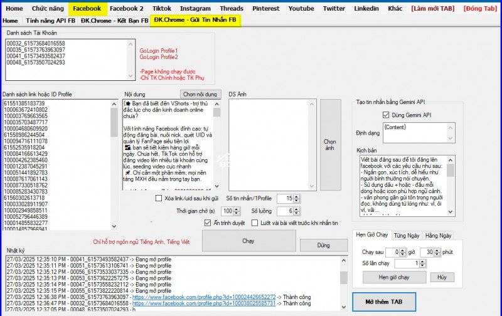The image size is (502, 316).
Task: Select account 00032_61573684016558 in the list
Action: [36, 43]
